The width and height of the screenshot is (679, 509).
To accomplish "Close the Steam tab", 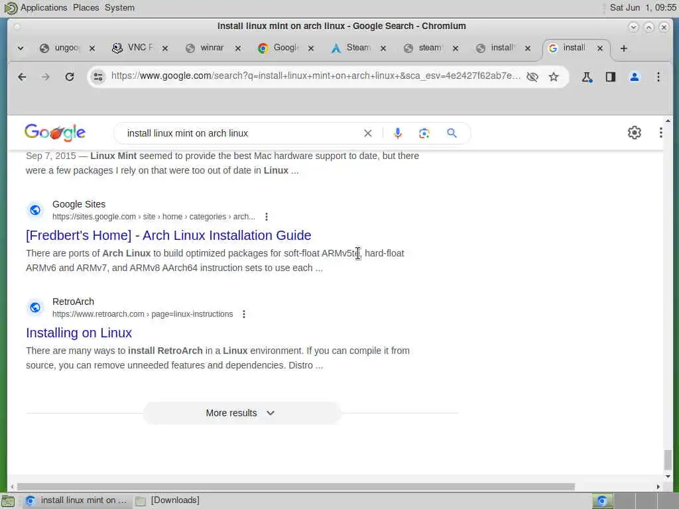I will (x=383, y=48).
